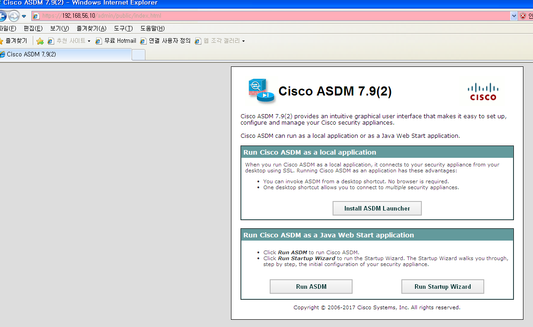533x327 pixels.
Task: Open the 즐겨찾기(A) menu
Action: 92,29
